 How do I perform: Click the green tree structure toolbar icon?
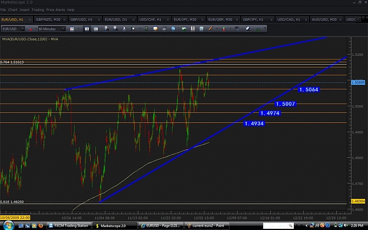pos(258,29)
